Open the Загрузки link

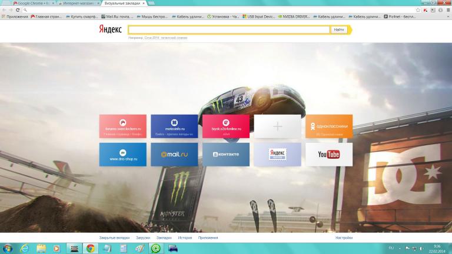coord(143,238)
